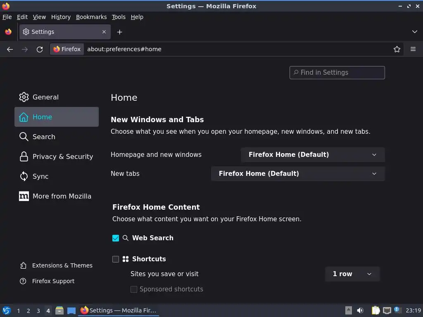Screen dimensions: 423x317
Task: Switch to workspace 3
Action: point(38,311)
